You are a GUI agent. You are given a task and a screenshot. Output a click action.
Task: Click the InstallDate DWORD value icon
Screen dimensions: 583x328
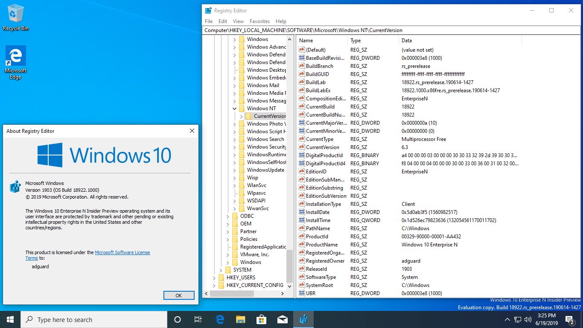[302, 212]
